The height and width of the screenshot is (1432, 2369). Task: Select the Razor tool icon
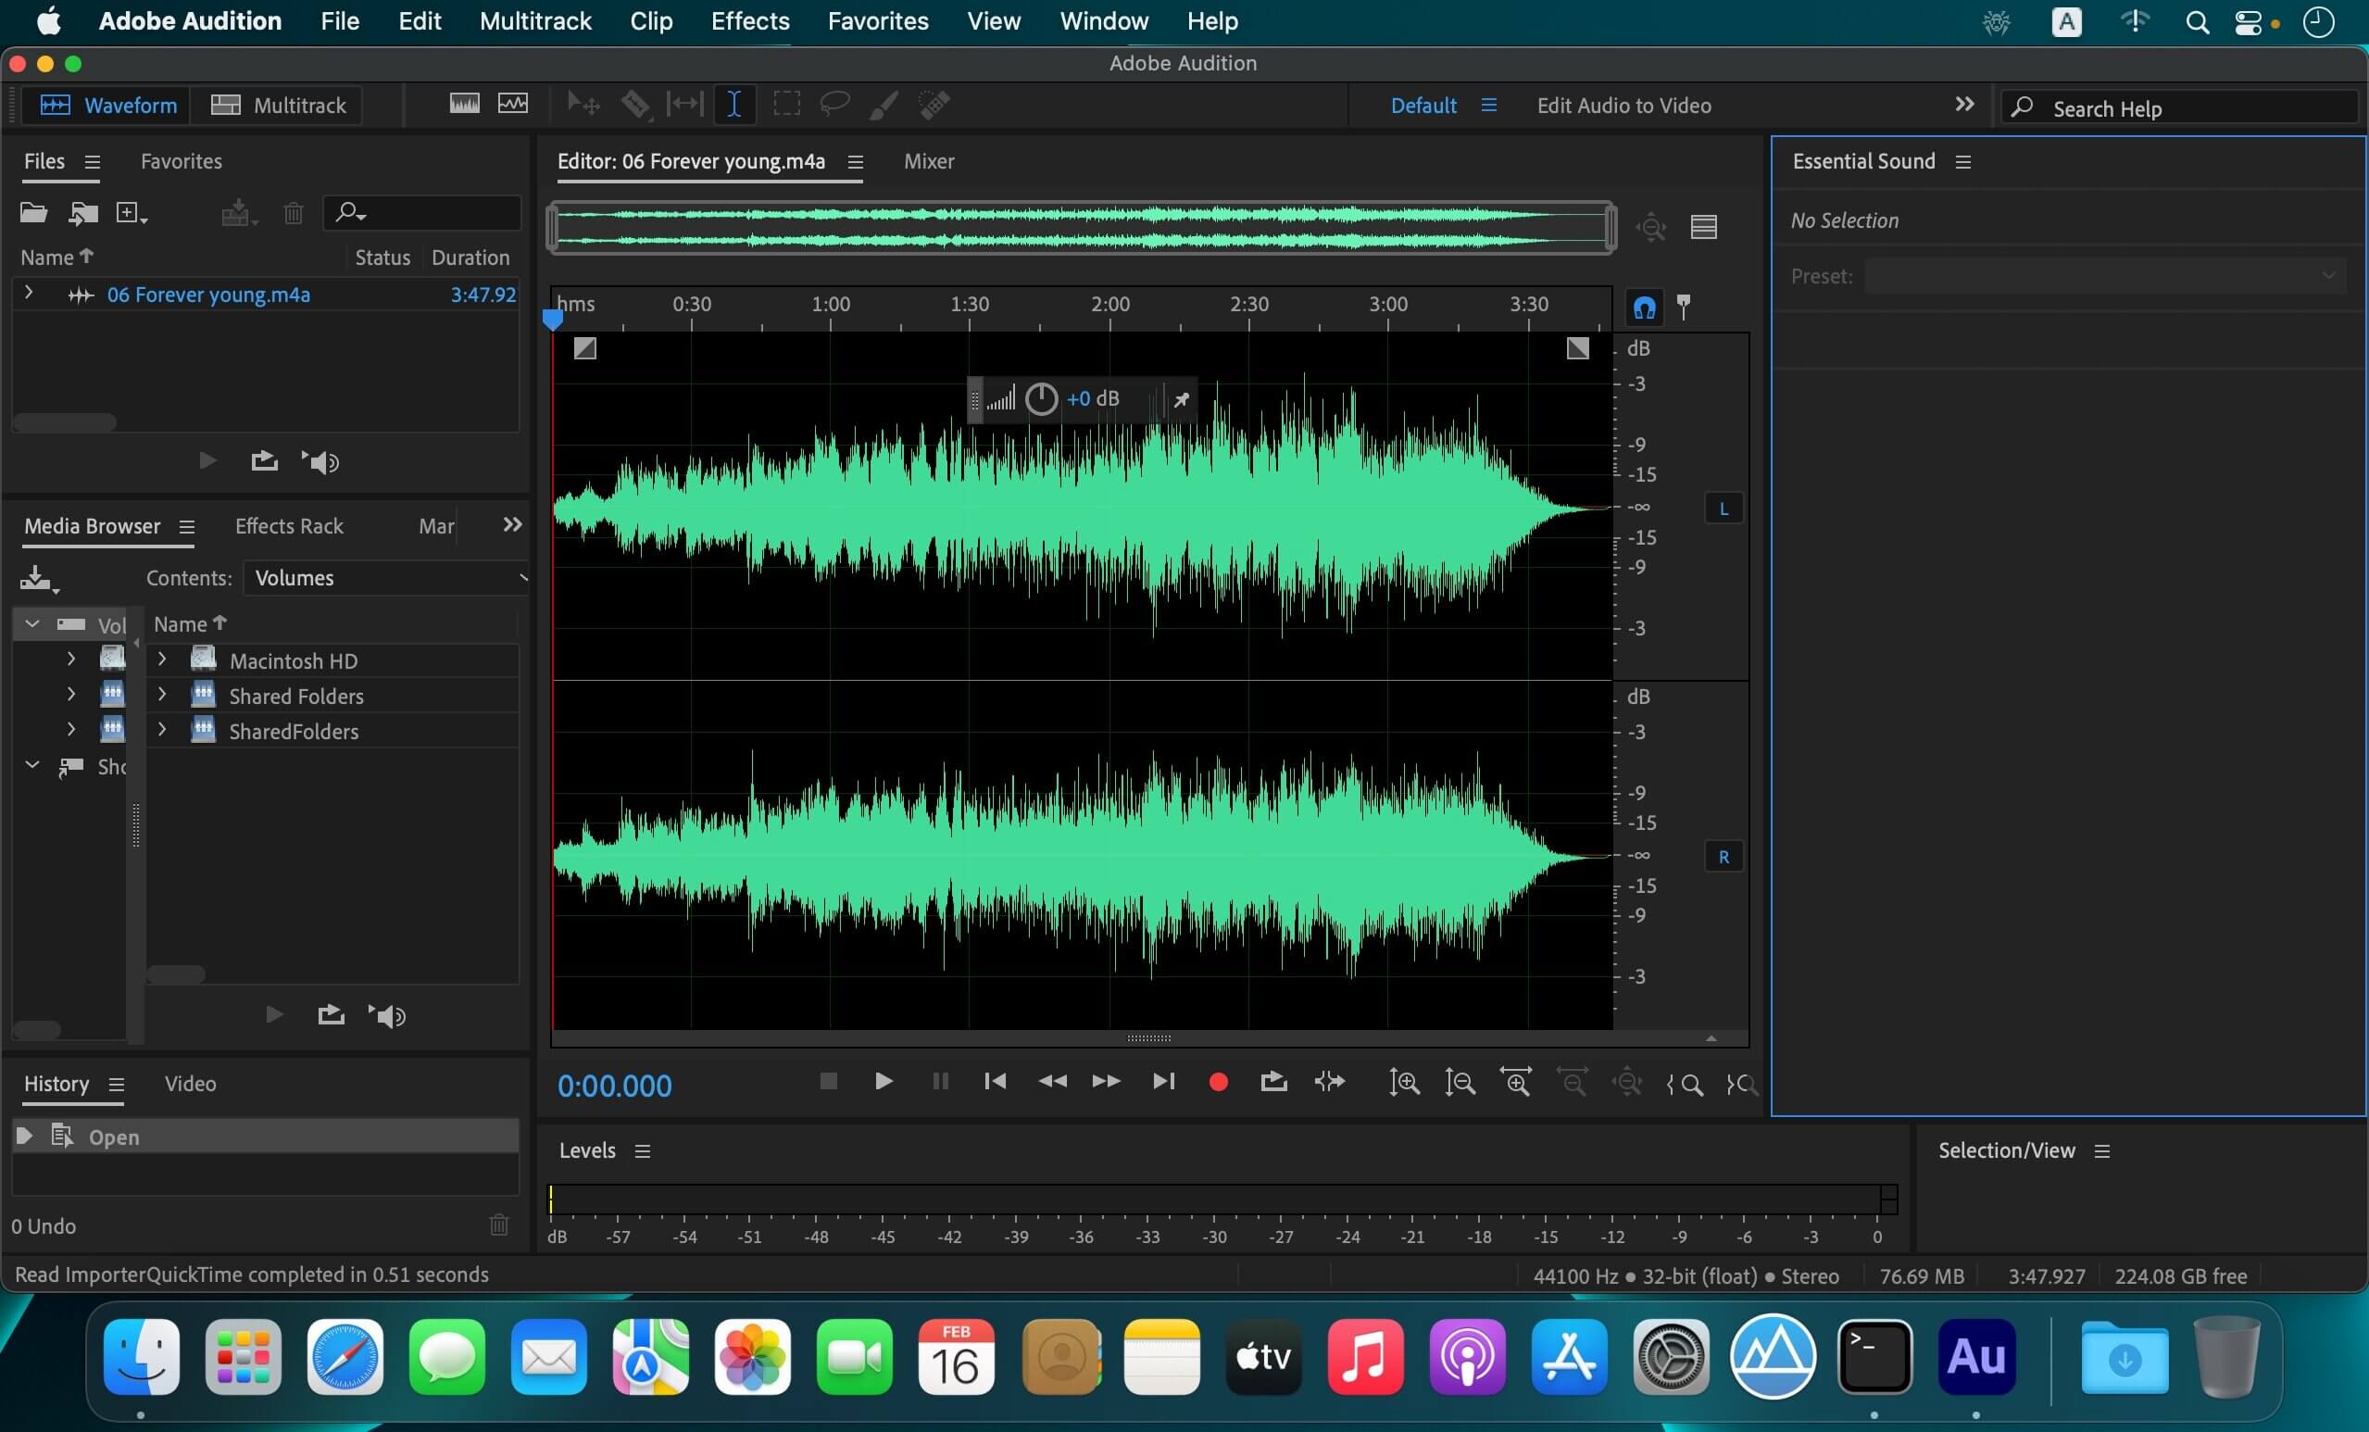tap(635, 105)
